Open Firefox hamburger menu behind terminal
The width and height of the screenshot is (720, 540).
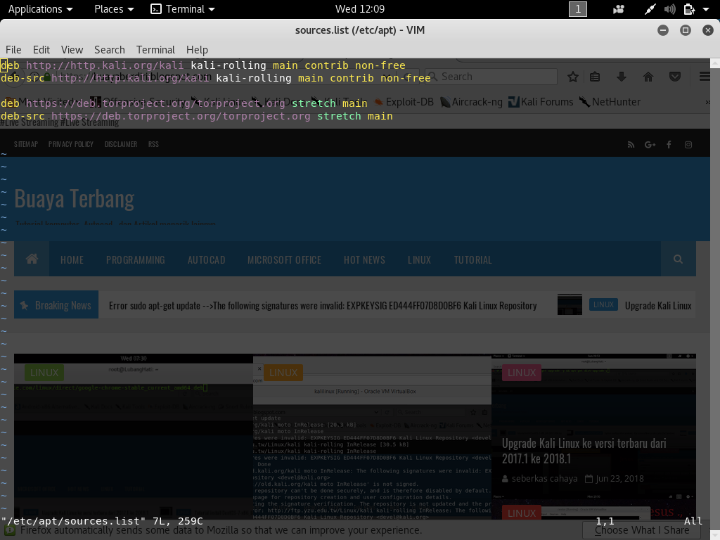click(705, 77)
